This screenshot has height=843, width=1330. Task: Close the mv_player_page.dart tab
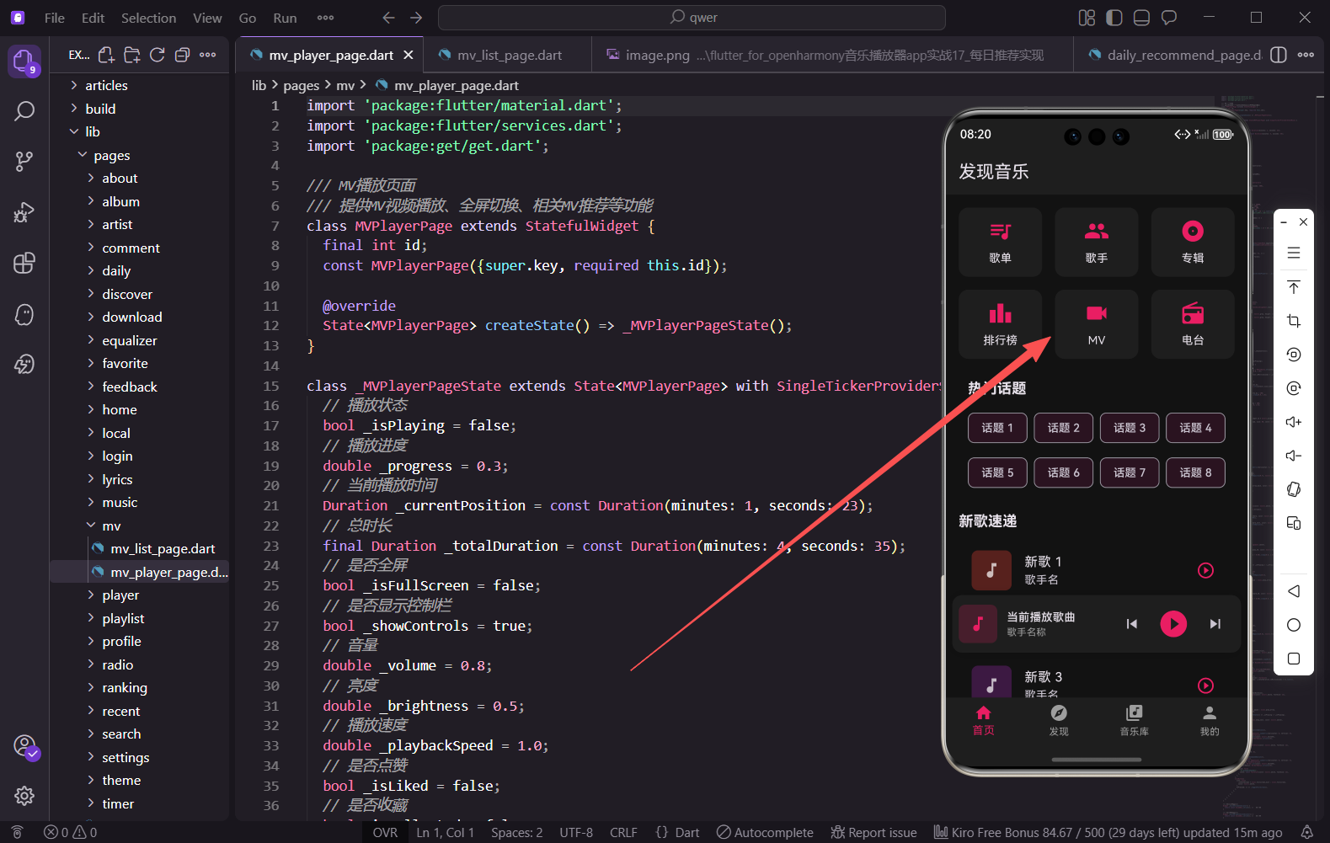[x=409, y=55]
